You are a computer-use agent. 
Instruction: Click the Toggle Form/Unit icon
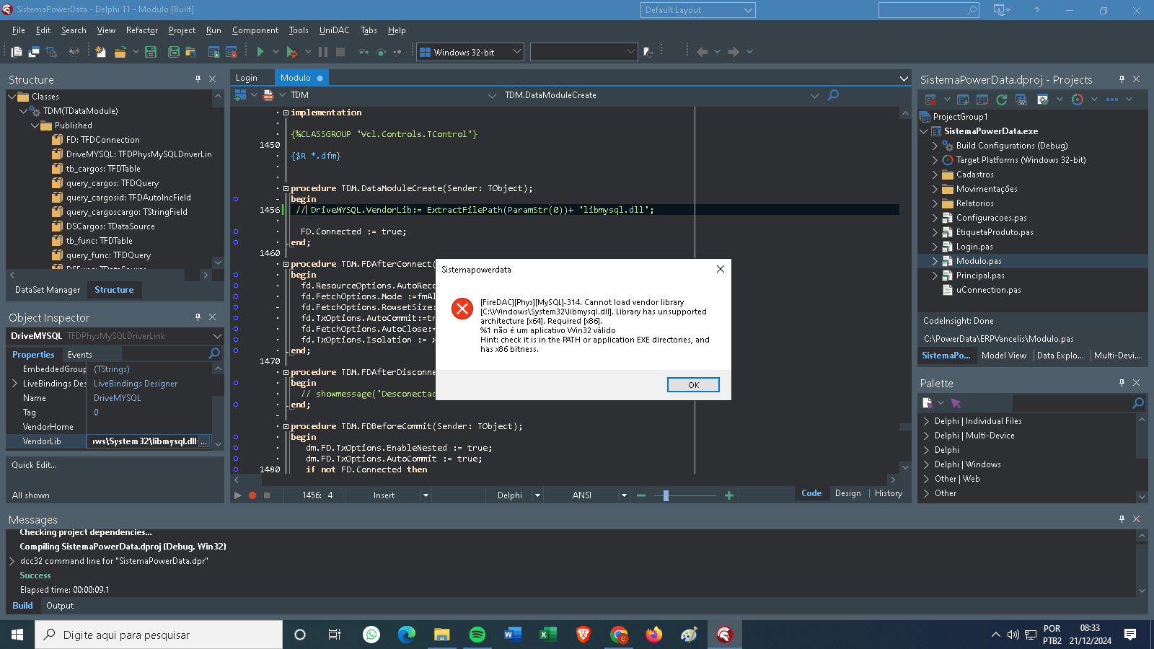(x=51, y=51)
